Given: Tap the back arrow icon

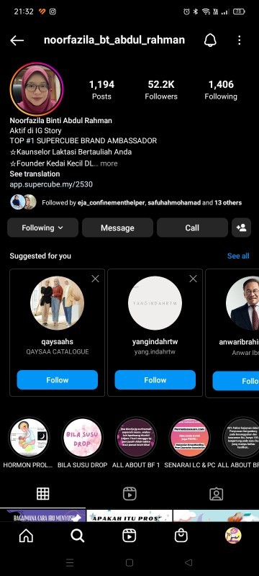Looking at the screenshot, I should click(x=17, y=40).
